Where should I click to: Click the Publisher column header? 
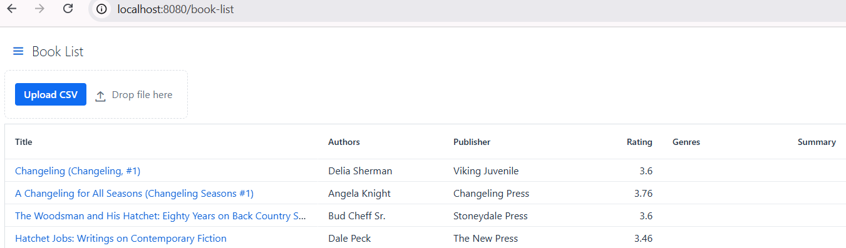tap(472, 142)
